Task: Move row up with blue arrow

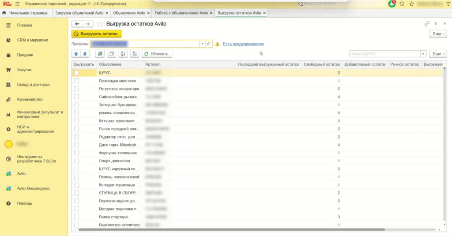Action: pyautogui.click(x=76, y=54)
